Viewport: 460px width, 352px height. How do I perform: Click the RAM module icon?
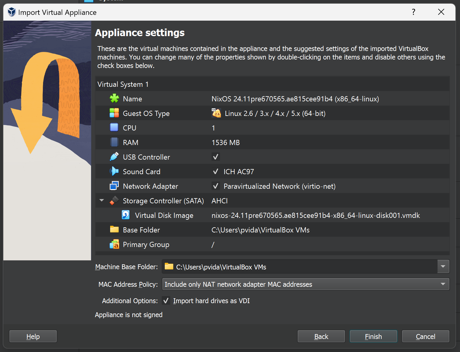114,142
